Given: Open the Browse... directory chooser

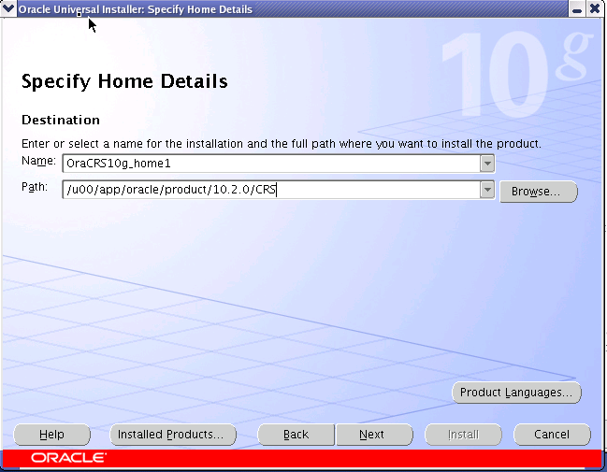Looking at the screenshot, I should [x=539, y=192].
